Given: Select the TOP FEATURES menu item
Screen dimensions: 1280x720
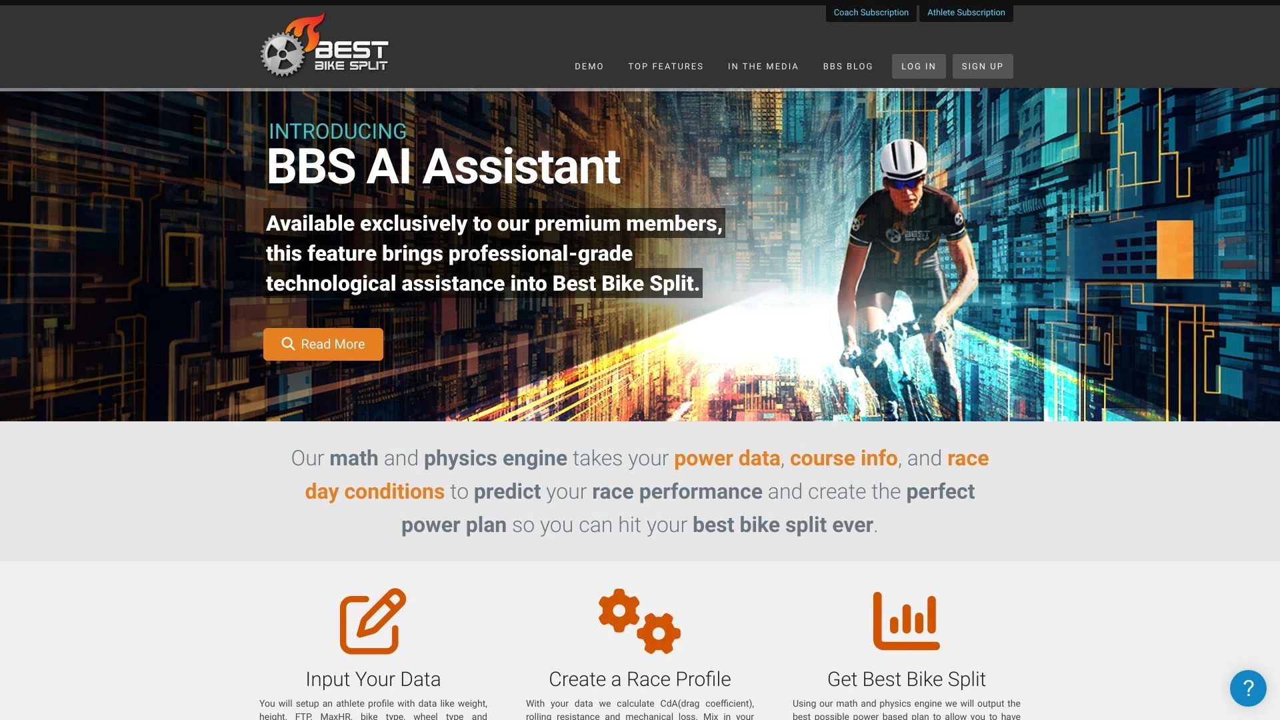Looking at the screenshot, I should tap(665, 66).
